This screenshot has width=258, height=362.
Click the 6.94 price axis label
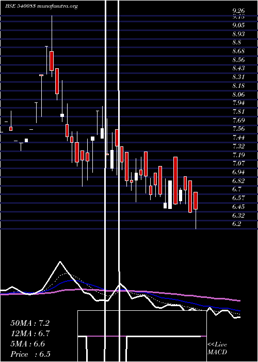pyautogui.click(x=238, y=172)
